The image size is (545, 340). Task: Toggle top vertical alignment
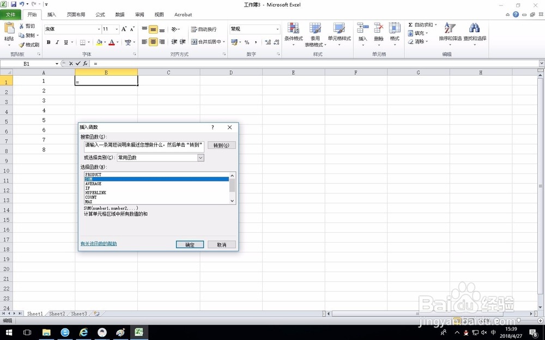coord(144,29)
